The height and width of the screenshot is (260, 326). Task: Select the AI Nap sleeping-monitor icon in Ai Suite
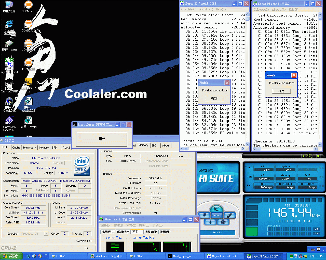coord(216,209)
